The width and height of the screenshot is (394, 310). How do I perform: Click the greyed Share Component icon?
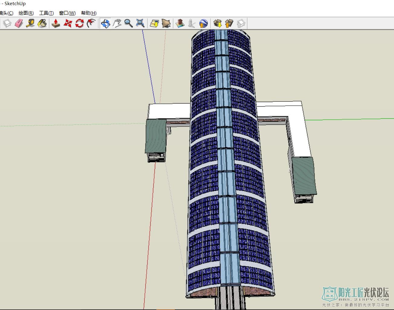pyautogui.click(x=241, y=23)
